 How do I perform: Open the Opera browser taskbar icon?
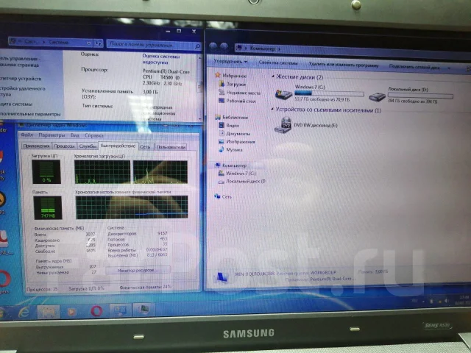[x=96, y=311]
